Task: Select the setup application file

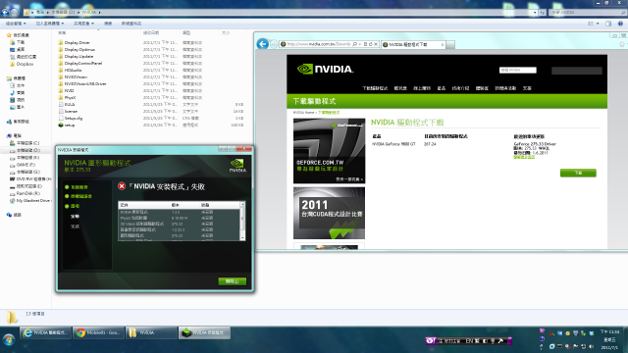Action: (x=70, y=125)
